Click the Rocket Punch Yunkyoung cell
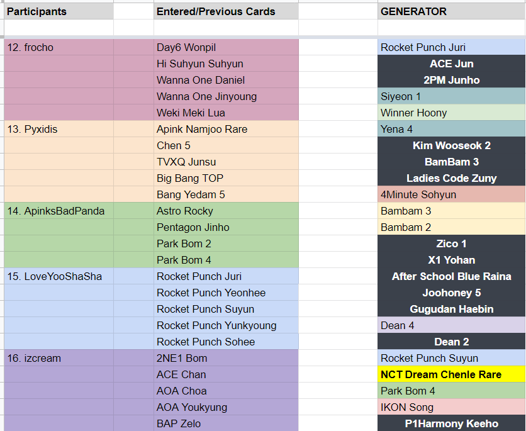Screen dimensions: 526x431 tap(226, 325)
